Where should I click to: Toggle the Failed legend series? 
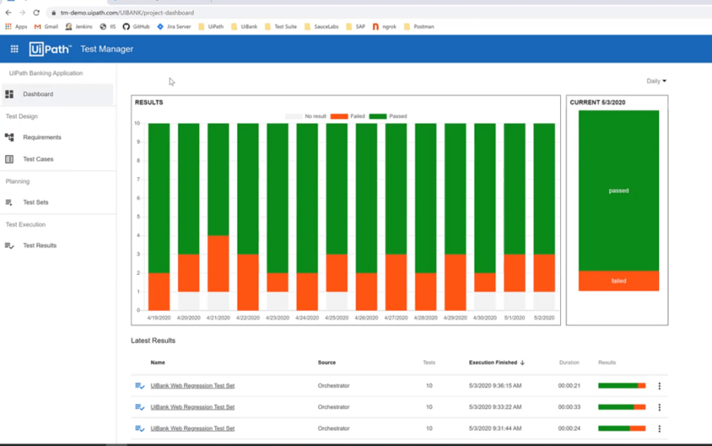[347, 116]
